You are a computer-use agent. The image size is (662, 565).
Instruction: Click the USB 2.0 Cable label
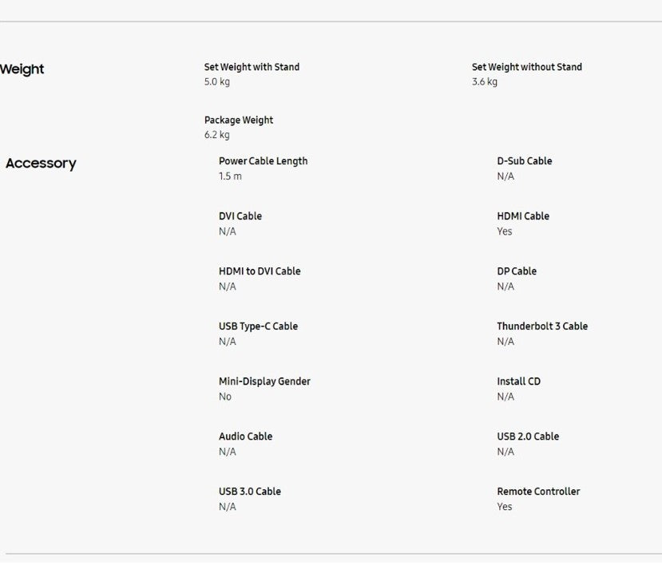pyautogui.click(x=528, y=437)
